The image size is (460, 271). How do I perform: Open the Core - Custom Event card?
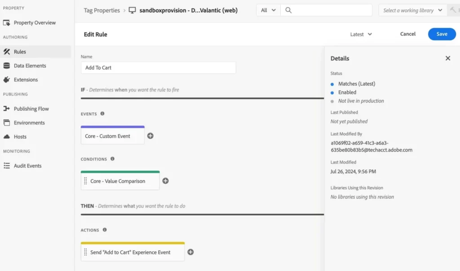(x=113, y=136)
